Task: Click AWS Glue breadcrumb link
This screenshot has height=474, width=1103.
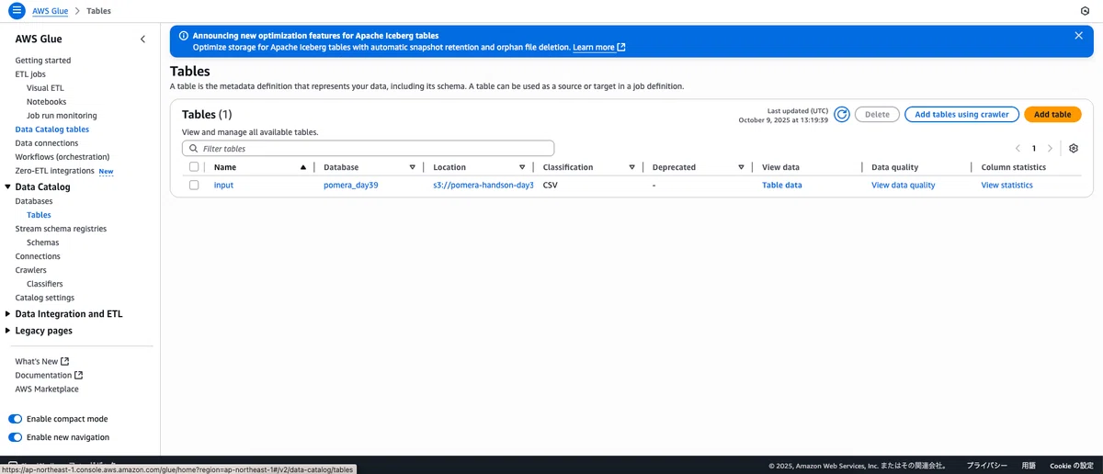Action: [x=50, y=11]
